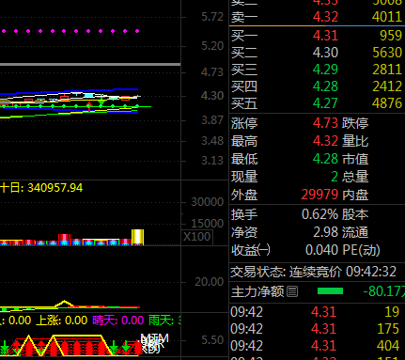Screen dimensions: 405x360
Task: Click the 买五 bid price 4.27
Action: 325,103
